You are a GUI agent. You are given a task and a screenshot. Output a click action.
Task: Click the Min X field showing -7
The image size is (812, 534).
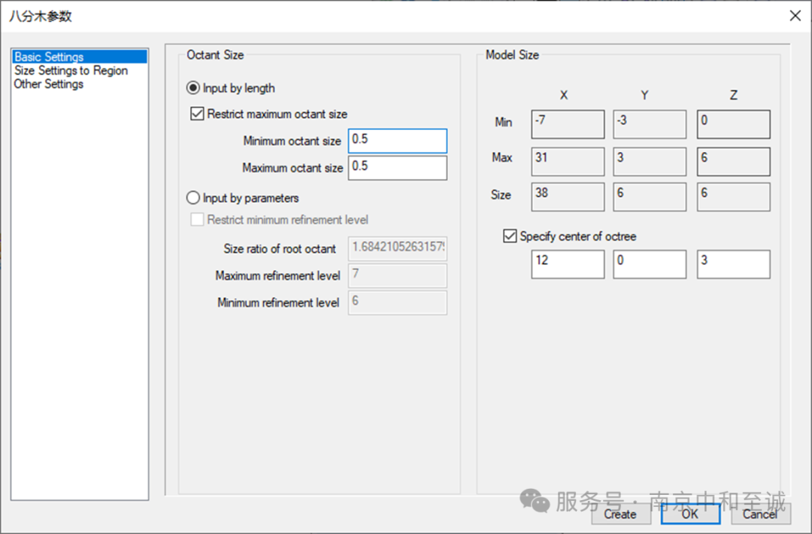pyautogui.click(x=568, y=124)
